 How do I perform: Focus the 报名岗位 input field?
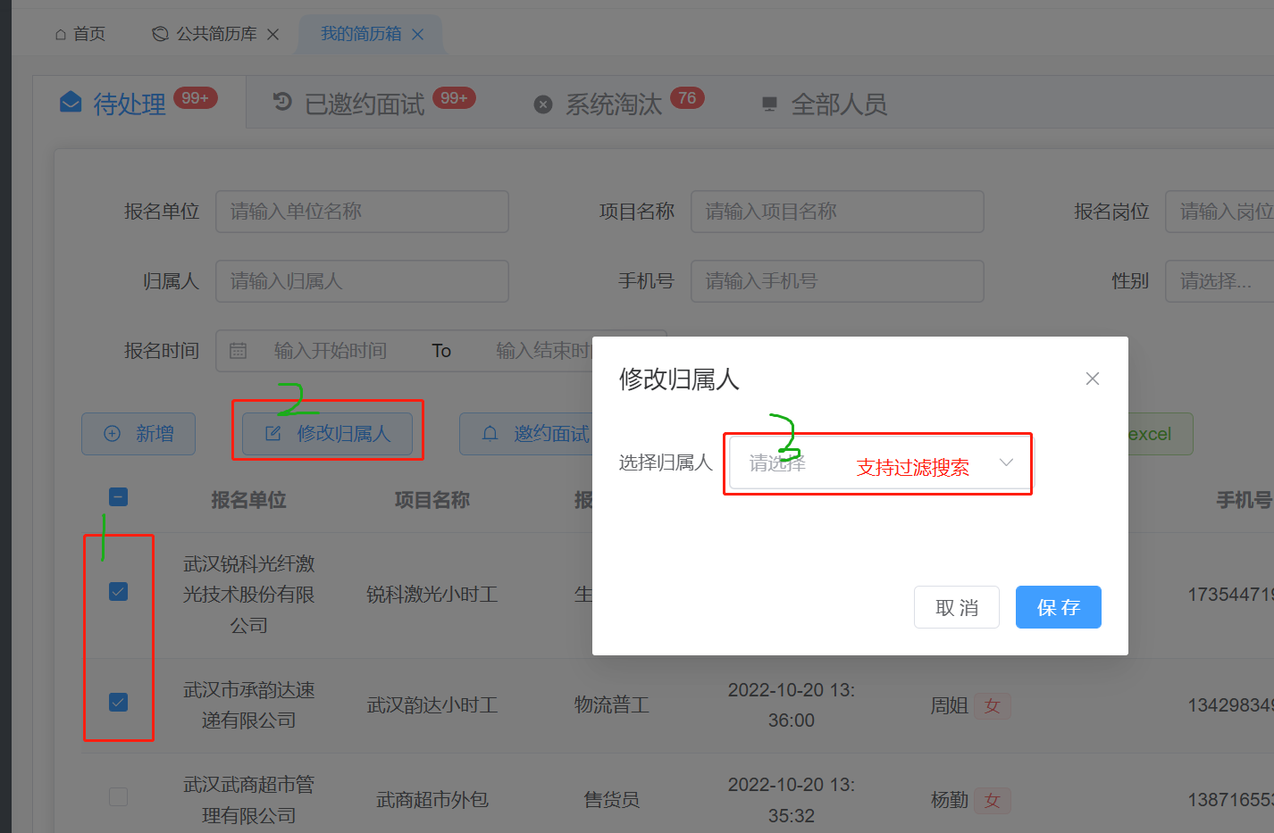click(x=1220, y=212)
